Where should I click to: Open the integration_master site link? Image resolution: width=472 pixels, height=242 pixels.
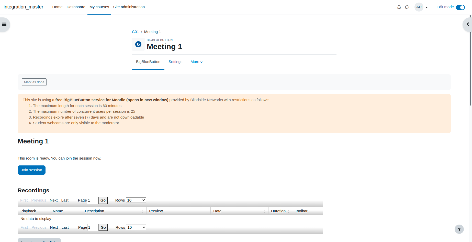point(23,7)
